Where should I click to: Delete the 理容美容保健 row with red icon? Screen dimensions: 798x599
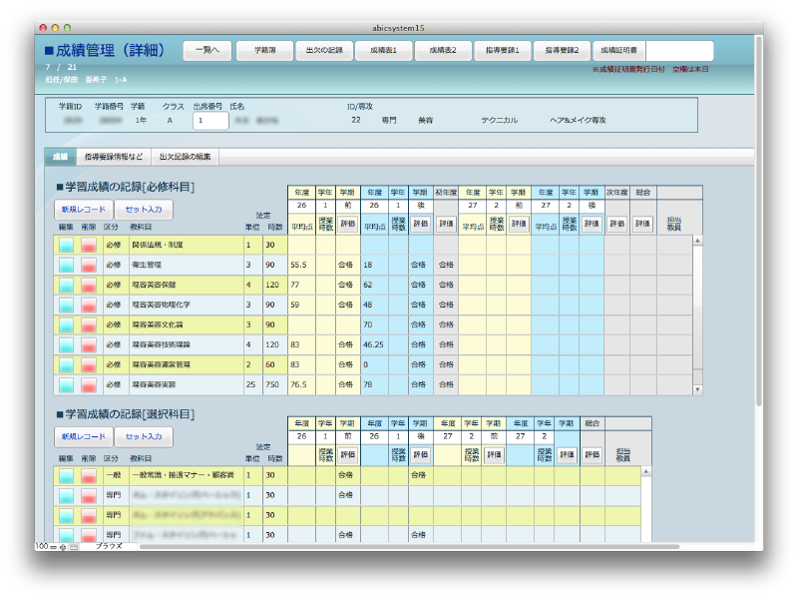90,286
